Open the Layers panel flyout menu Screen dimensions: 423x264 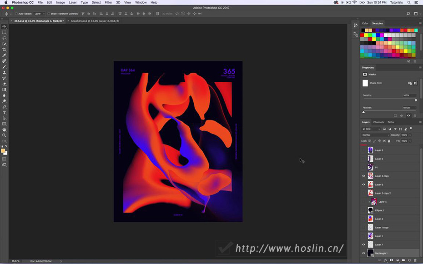pyautogui.click(x=420, y=122)
